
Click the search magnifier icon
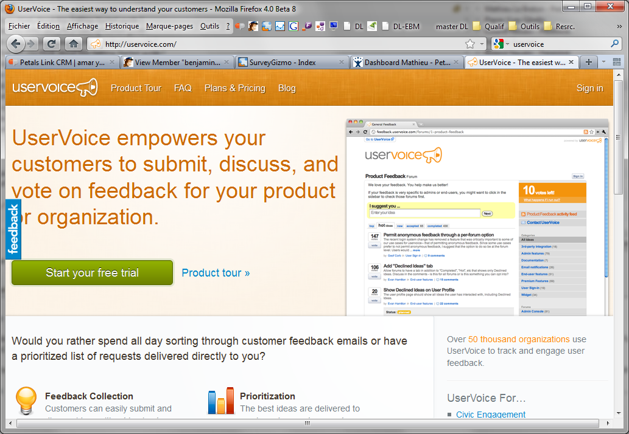coord(614,44)
